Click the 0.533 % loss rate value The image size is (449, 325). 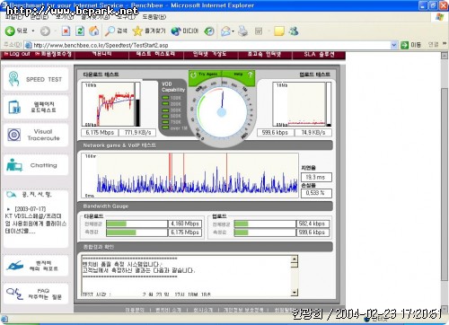point(316,193)
